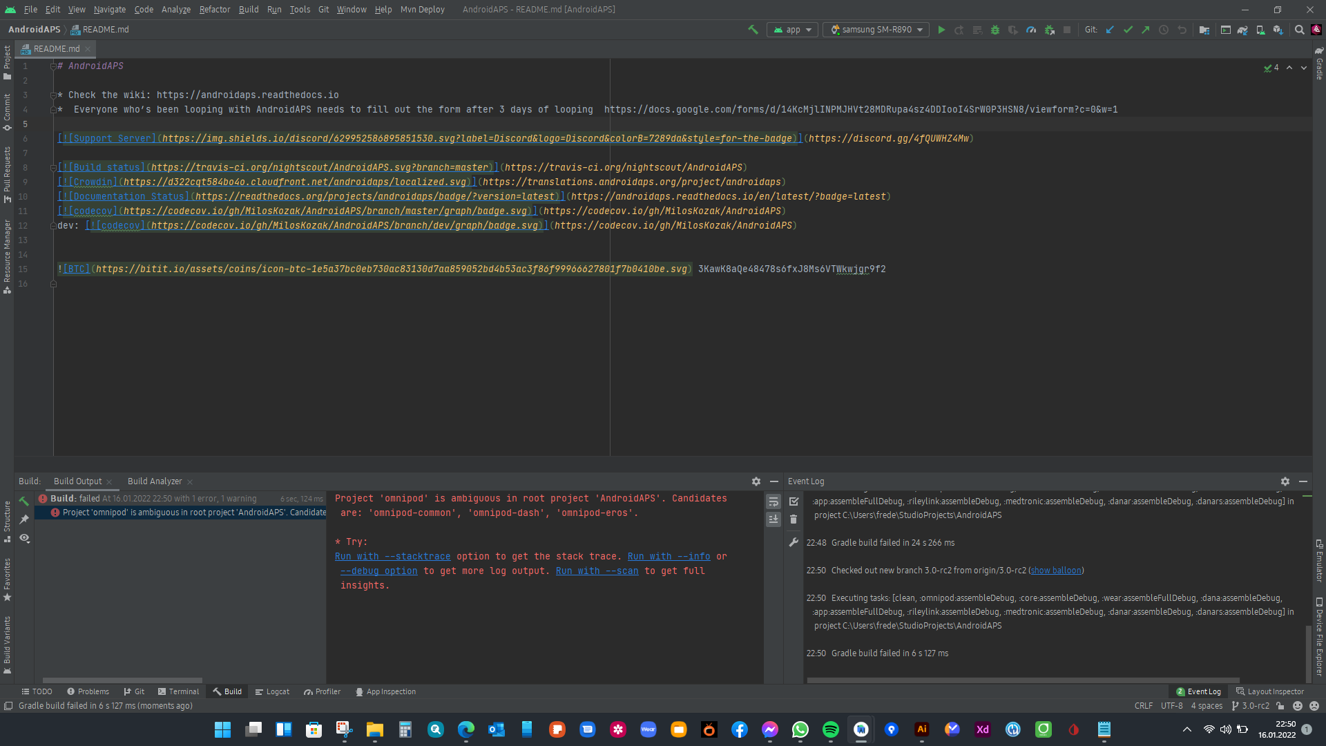Stop the running application
Image resolution: width=1326 pixels, height=746 pixels.
[1067, 30]
